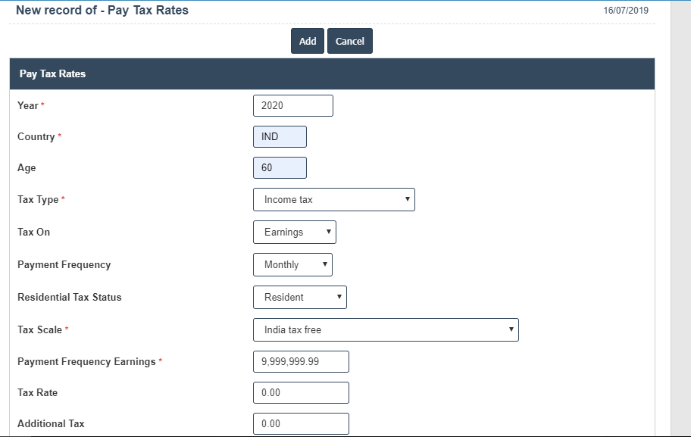Click the Additional Tax input field
The width and height of the screenshot is (691, 437).
(301, 424)
